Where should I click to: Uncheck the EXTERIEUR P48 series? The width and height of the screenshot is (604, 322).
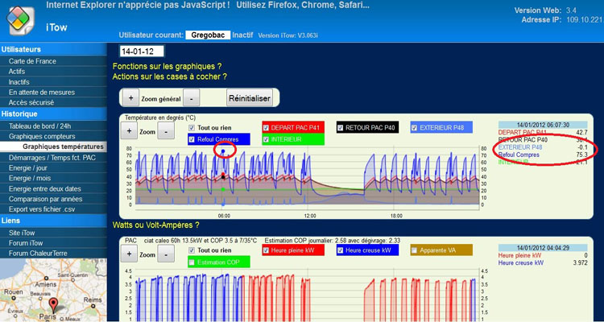tap(415, 127)
